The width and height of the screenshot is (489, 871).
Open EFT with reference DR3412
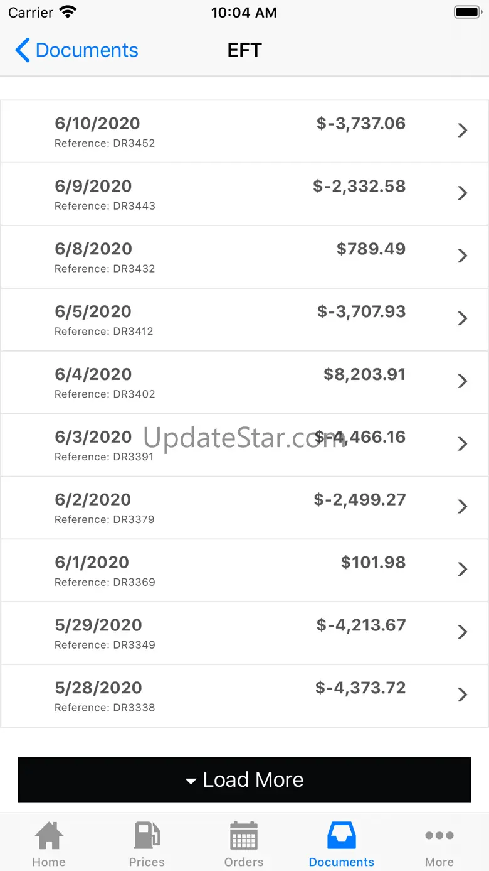coord(104,332)
